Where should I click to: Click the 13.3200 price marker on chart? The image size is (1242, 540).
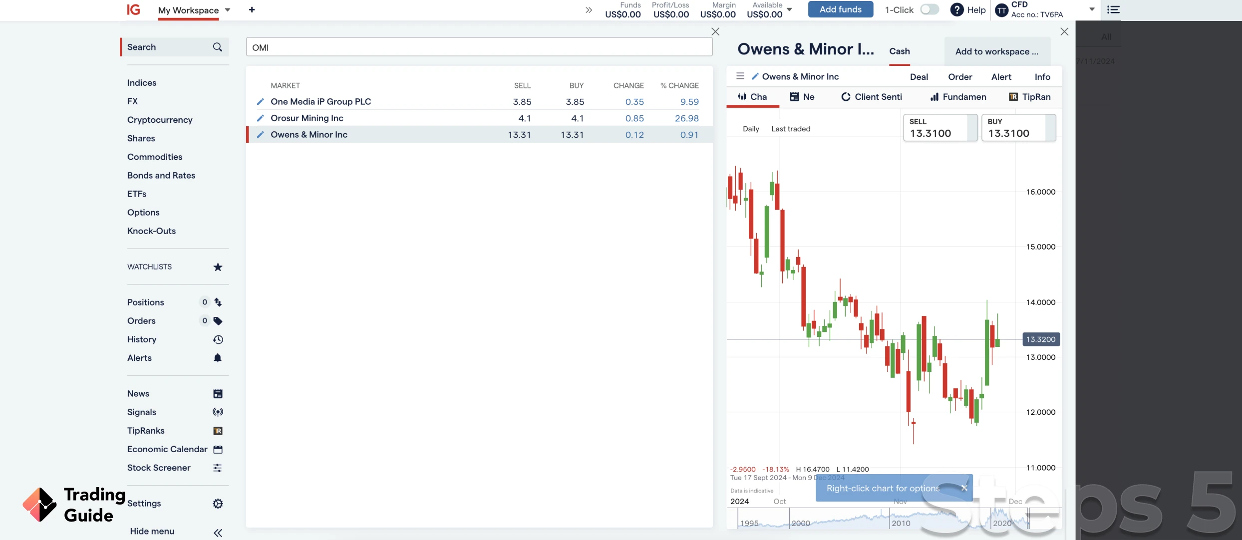(x=1041, y=339)
